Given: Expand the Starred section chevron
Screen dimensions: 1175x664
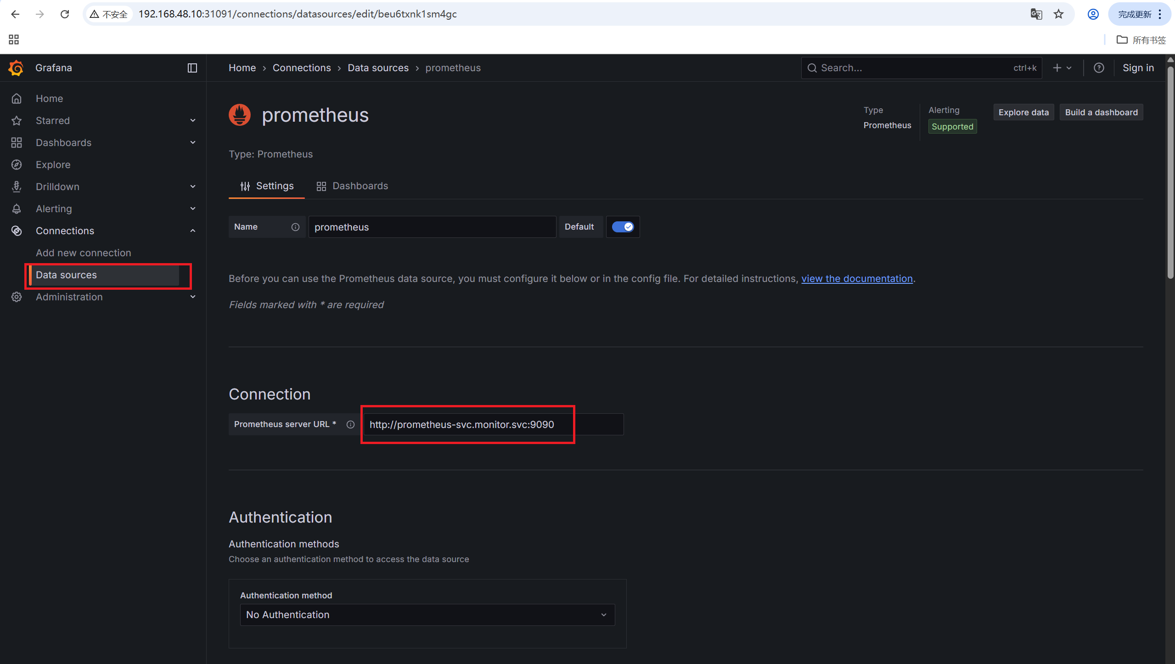Looking at the screenshot, I should (193, 120).
